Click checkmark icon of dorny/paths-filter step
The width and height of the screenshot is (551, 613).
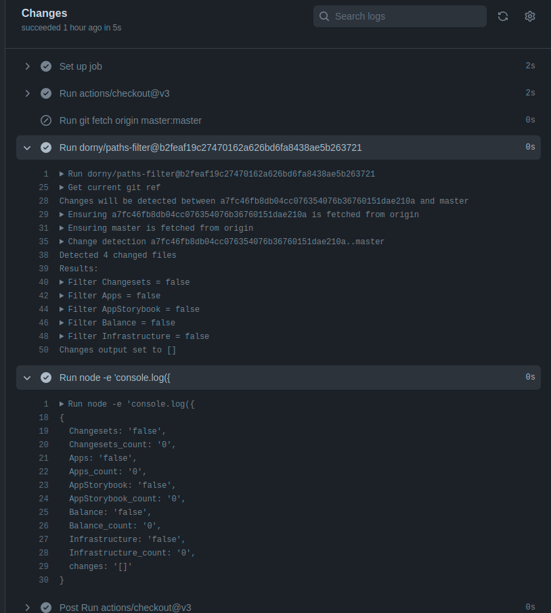pos(46,147)
